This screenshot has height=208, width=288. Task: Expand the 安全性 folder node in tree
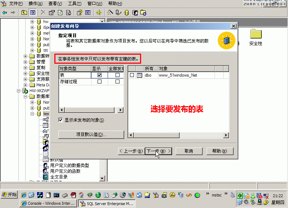click(25, 73)
